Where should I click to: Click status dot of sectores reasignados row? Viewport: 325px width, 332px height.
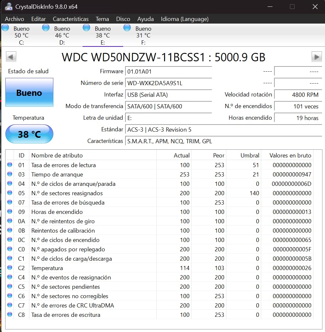pos(10,193)
